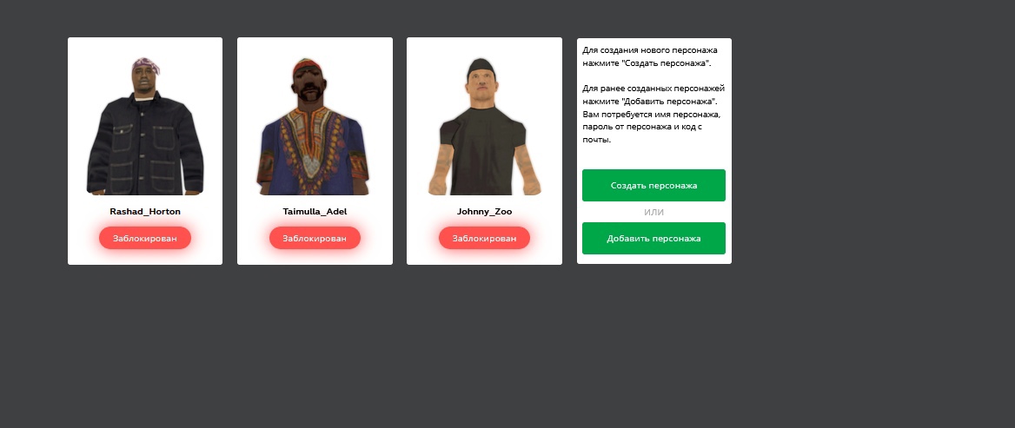Screen dimensions: 1015x428
Task: Click Taimulla_Adel's red and green cap
Action: pos(306,65)
